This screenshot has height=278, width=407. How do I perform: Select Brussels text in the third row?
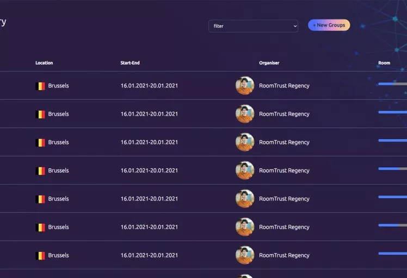click(x=58, y=142)
